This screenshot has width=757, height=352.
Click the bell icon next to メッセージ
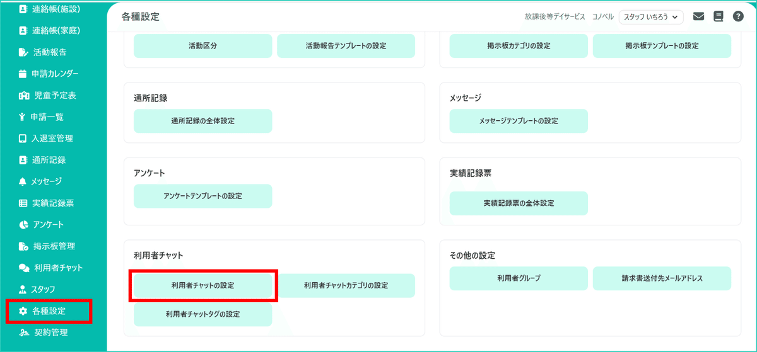pos(23,181)
